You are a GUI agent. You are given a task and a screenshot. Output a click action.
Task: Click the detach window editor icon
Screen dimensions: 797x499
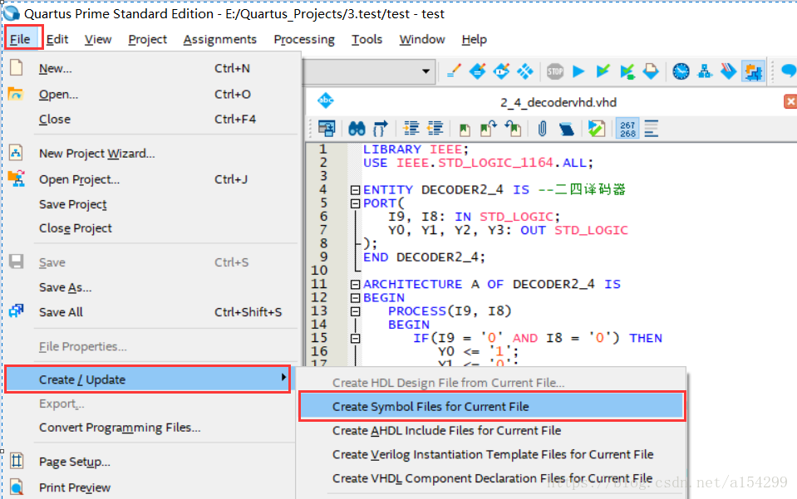tap(327, 129)
